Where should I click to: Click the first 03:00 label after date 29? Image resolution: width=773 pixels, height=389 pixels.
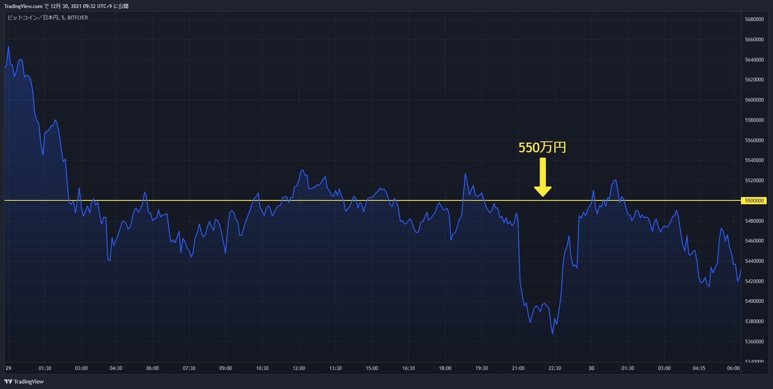(x=81, y=368)
